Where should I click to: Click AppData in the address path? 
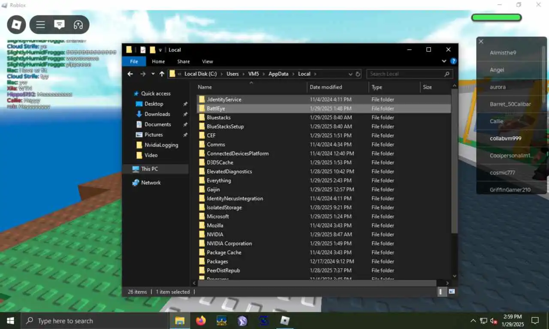(278, 74)
